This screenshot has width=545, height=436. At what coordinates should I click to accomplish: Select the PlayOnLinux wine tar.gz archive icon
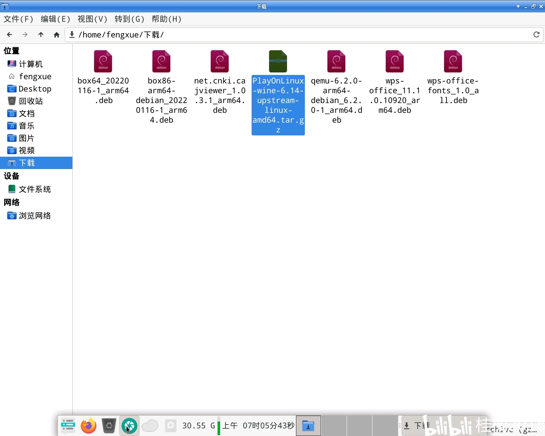[x=278, y=61]
